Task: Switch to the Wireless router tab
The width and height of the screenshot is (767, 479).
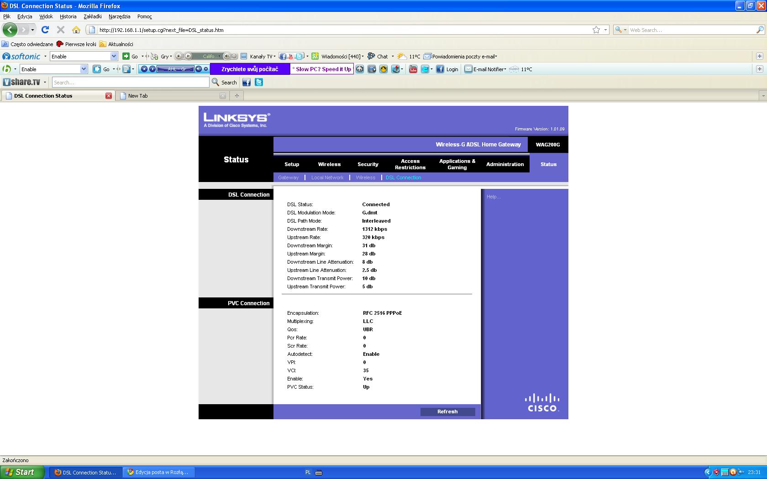Action: click(x=329, y=164)
